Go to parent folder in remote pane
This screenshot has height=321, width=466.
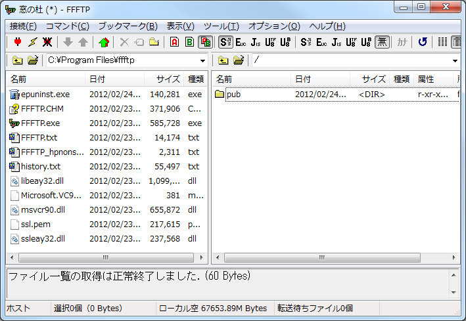pyautogui.click(x=223, y=60)
